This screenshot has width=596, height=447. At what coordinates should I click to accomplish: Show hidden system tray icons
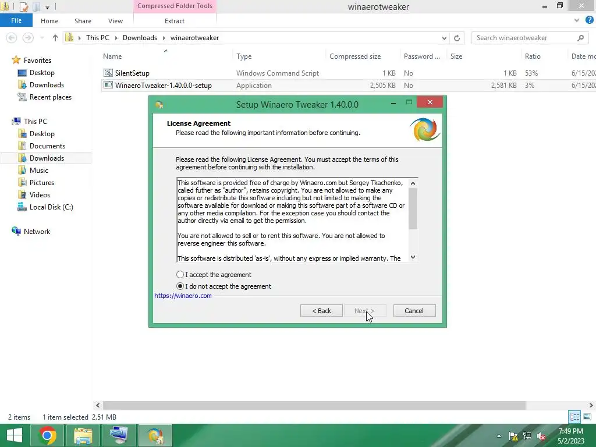click(499, 436)
